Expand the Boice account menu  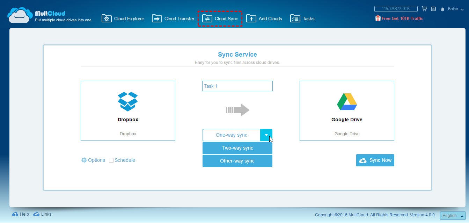455,9
